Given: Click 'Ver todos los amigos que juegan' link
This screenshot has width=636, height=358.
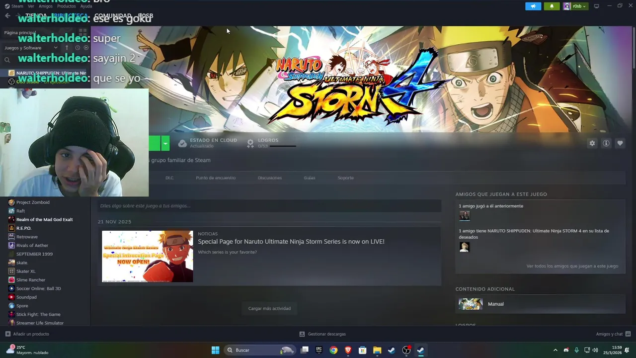Looking at the screenshot, I should 572,266.
